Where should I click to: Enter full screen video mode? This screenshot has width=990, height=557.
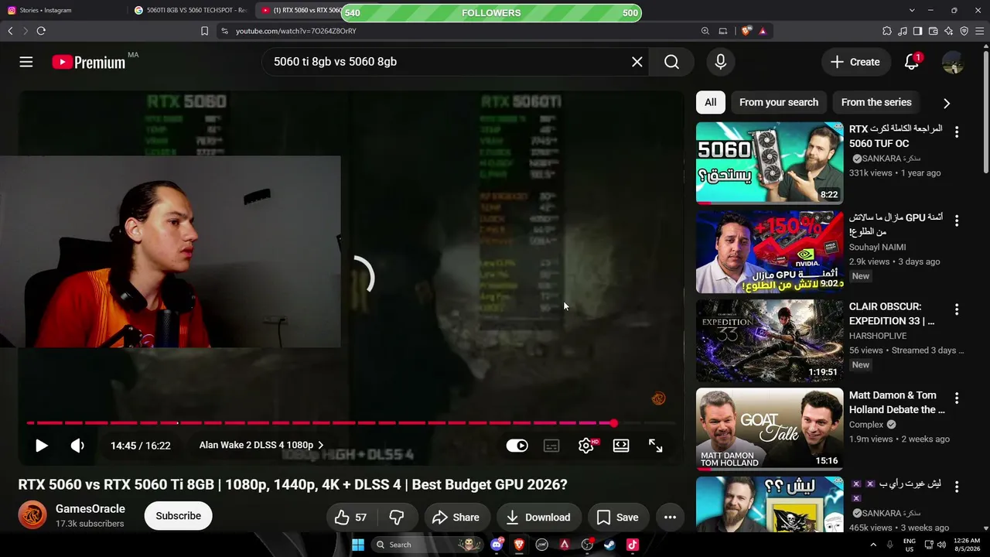coord(656,446)
